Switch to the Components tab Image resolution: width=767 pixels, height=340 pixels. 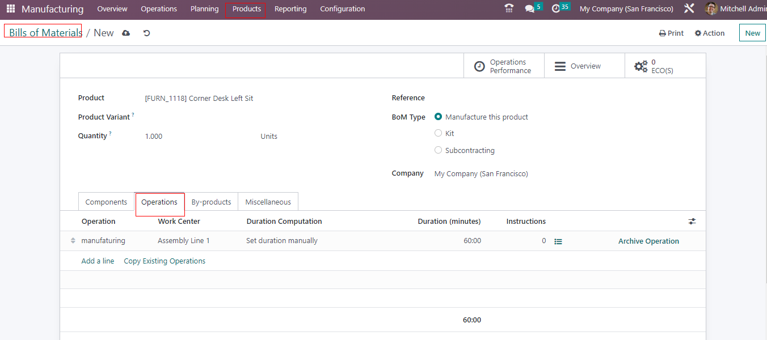tap(106, 202)
